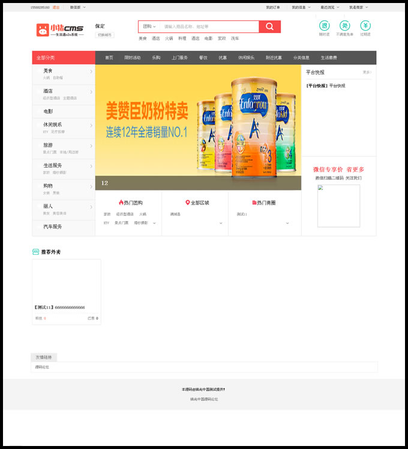The height and width of the screenshot is (449, 408).
Task: Open the 我是商家 dropdown menu
Action: 359,7
